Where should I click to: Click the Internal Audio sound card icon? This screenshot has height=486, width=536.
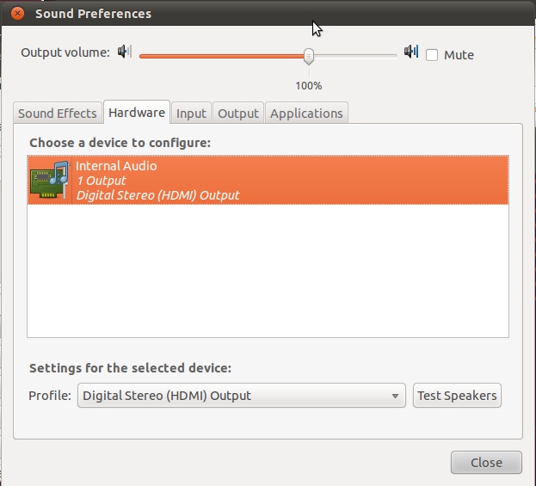click(50, 180)
